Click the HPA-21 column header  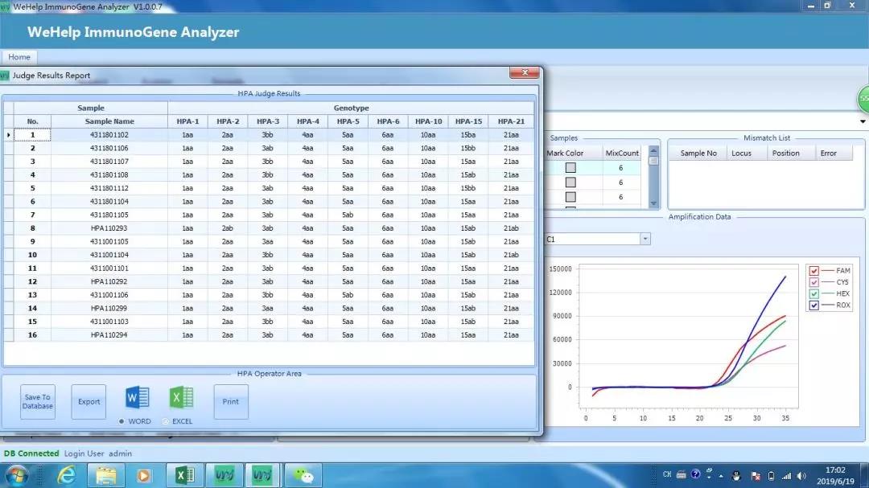point(511,121)
